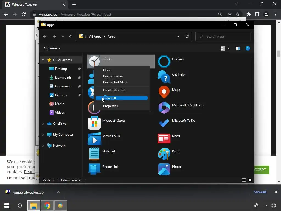Expand the Network tree node

coord(43,146)
